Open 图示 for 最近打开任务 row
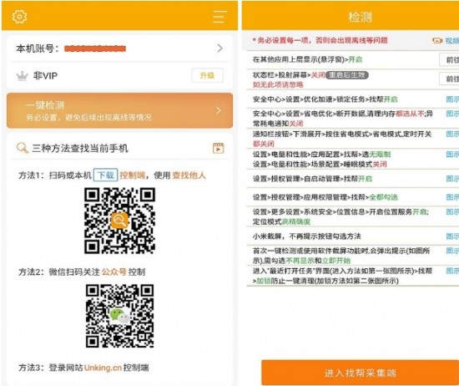 click(x=452, y=271)
